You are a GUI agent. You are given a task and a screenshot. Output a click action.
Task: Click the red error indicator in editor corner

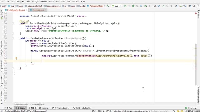196,13
